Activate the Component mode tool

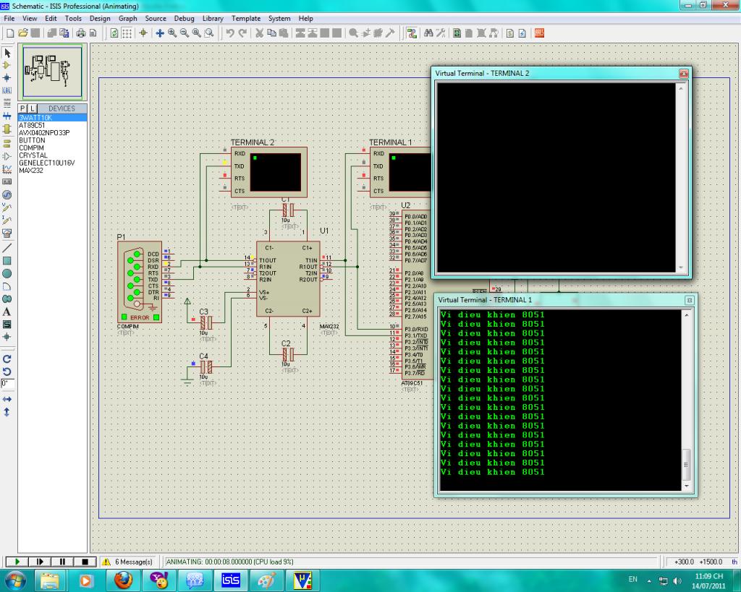(7, 65)
